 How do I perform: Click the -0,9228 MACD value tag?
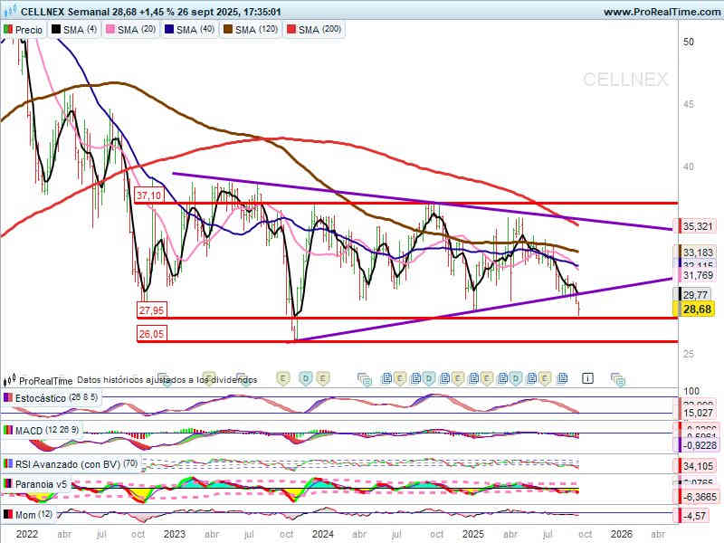point(696,445)
